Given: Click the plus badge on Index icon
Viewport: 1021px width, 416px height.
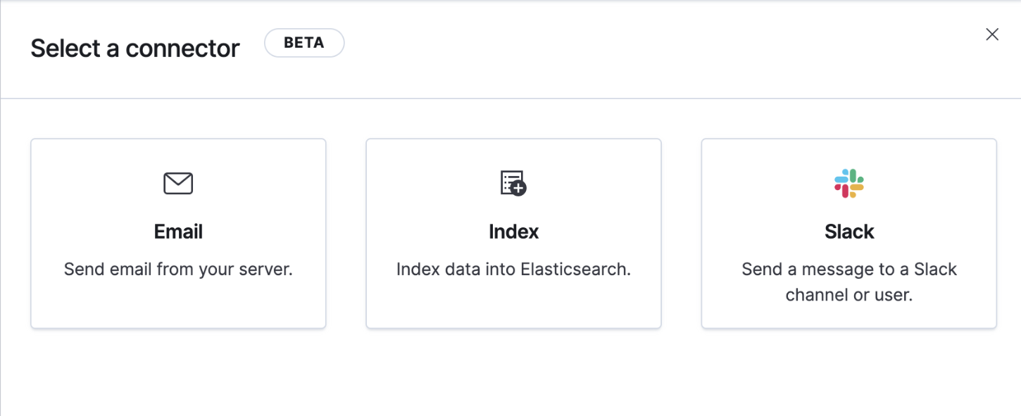Looking at the screenshot, I should point(519,189).
